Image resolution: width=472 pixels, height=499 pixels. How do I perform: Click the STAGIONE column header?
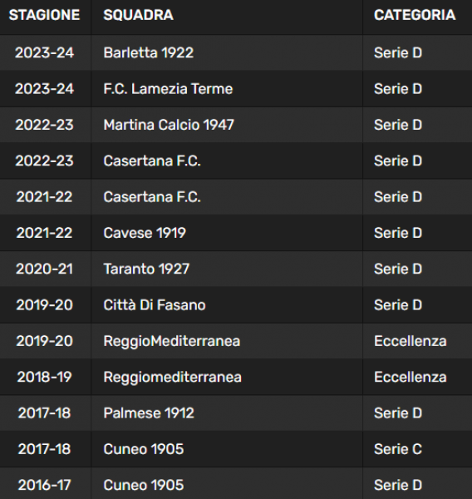click(44, 15)
